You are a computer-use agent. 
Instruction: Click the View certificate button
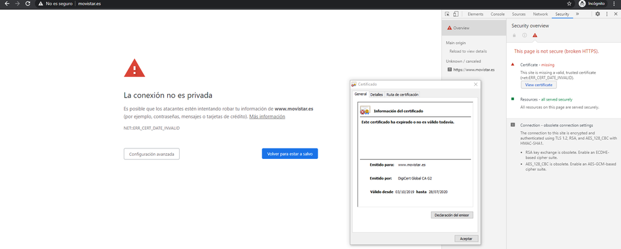(x=538, y=84)
